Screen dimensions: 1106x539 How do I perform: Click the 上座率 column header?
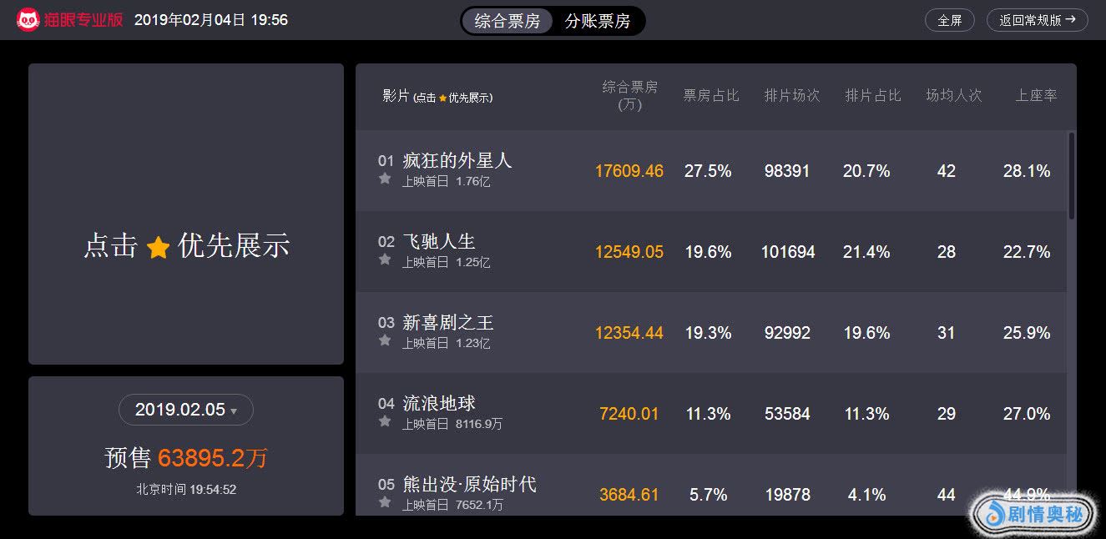point(1036,95)
